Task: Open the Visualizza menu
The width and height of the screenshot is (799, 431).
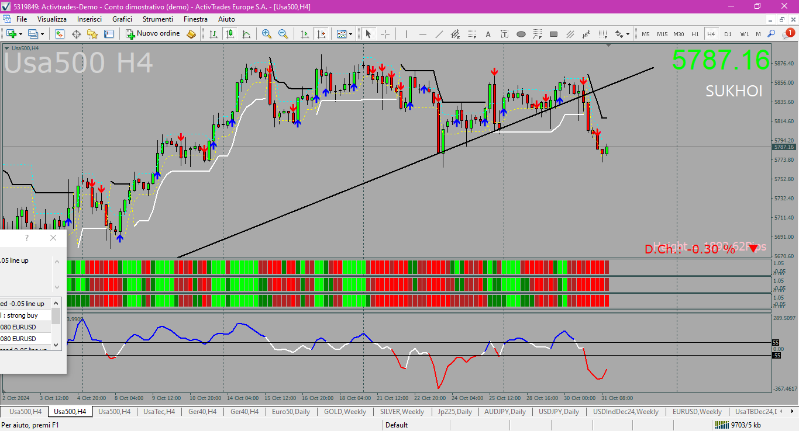Action: pyautogui.click(x=52, y=19)
